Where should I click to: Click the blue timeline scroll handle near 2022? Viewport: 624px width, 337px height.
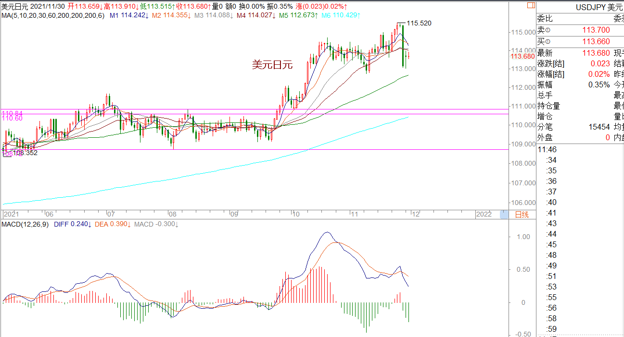pos(504,214)
